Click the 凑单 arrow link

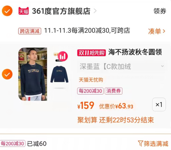pos(157,31)
